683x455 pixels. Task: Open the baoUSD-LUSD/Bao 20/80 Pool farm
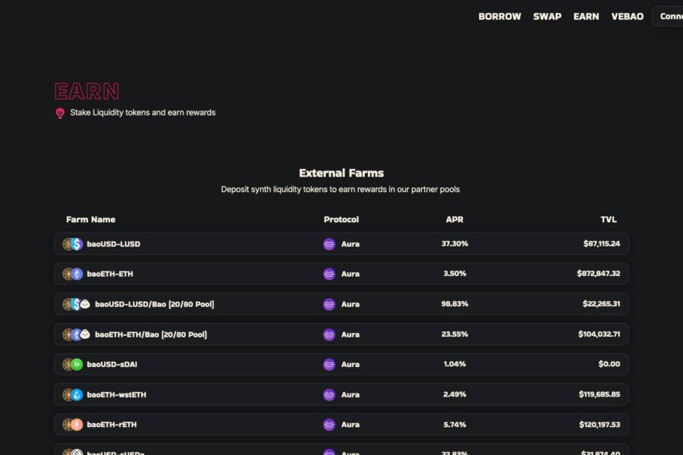pos(154,304)
